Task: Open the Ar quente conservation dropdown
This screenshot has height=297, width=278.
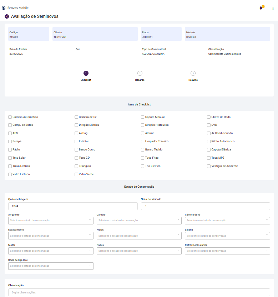Action: pos(51,221)
